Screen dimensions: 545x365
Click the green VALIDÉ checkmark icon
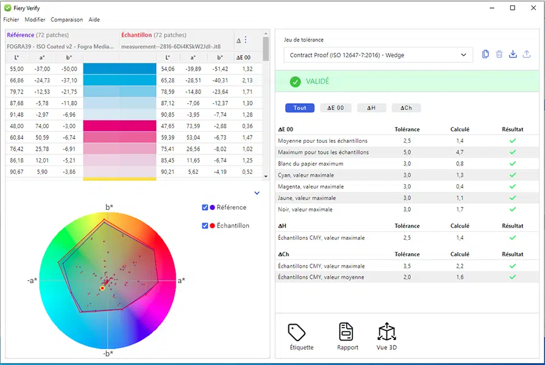295,82
